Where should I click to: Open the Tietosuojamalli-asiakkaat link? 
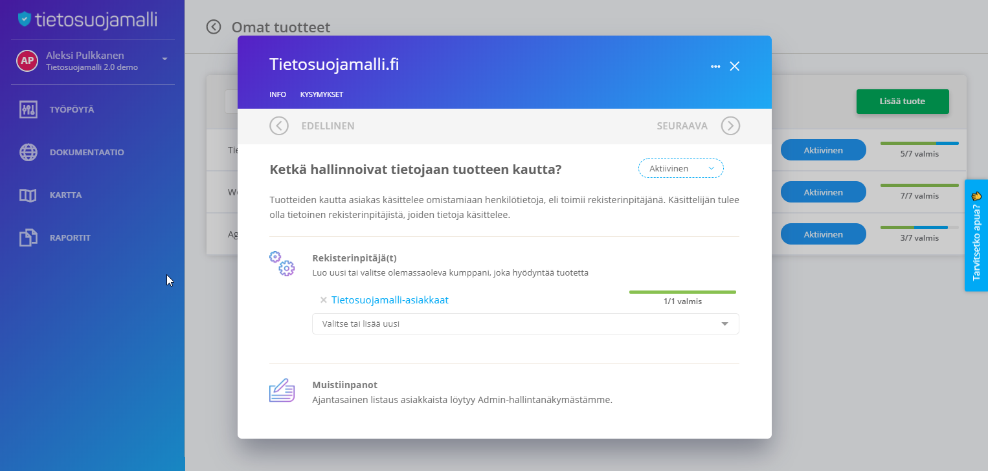point(390,300)
